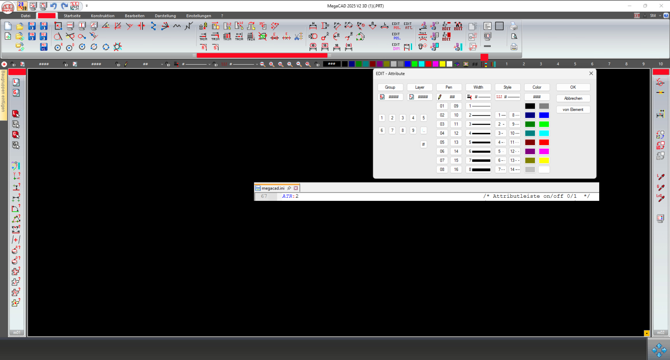Click the current color ### field in the dialog
The width and height of the screenshot is (670, 360).
[x=537, y=97]
